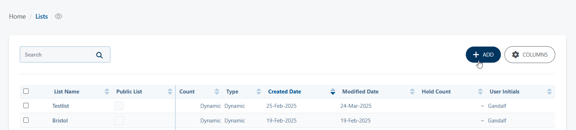The image size is (576, 130).
Task: Click the gear icon in COLUMNS button
Action: [x=516, y=55]
